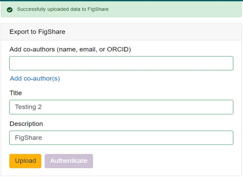Click the 'FigShare' text in Description
This screenshot has height=177, width=243.
click(28, 138)
